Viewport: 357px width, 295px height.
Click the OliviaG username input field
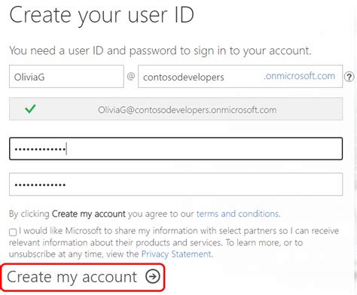pyautogui.click(x=66, y=77)
